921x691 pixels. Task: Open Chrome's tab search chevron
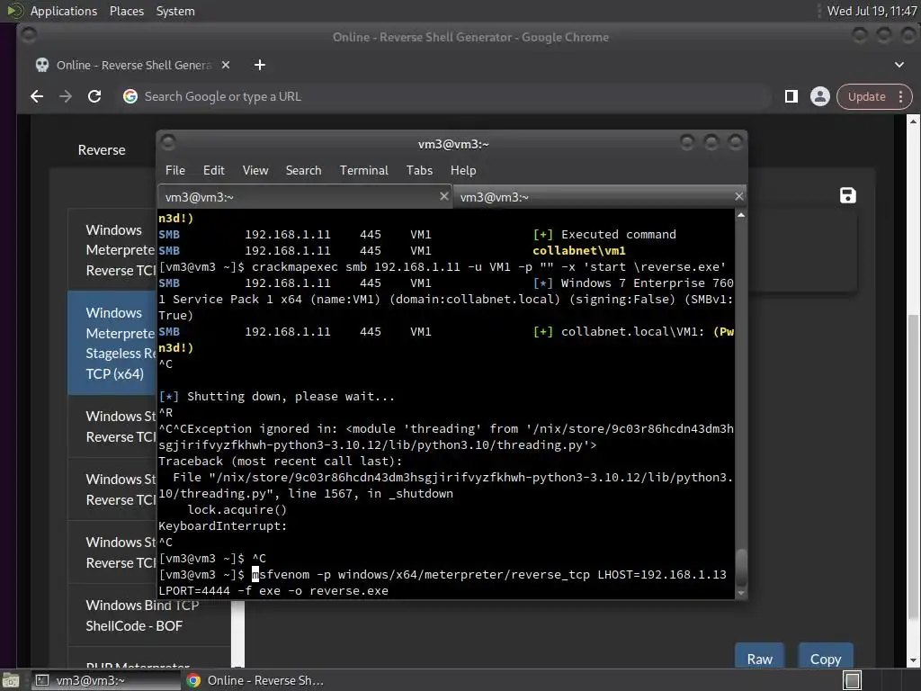pos(899,65)
